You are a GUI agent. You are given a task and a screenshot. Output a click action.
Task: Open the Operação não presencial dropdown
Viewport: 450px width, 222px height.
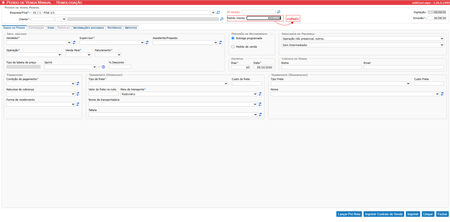point(363,39)
